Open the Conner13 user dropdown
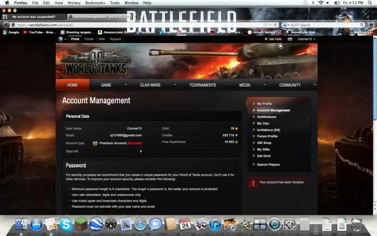The height and width of the screenshot is (236, 377). click(307, 39)
